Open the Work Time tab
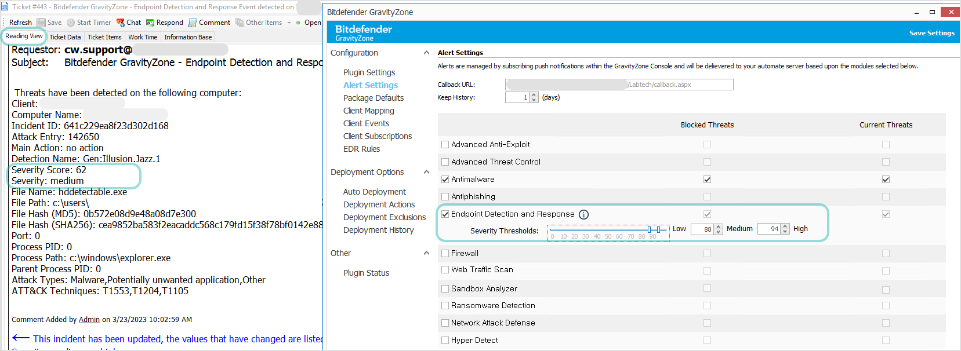 click(143, 37)
